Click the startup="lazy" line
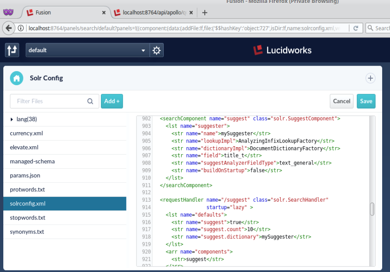 point(230,208)
